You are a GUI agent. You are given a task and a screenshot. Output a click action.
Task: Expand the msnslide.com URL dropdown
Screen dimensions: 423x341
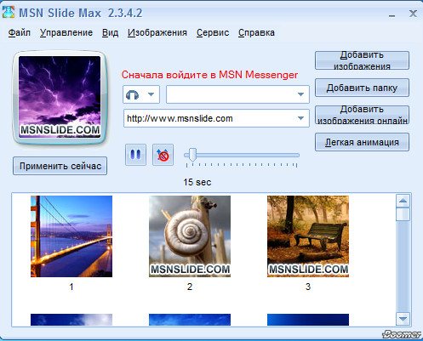coord(300,118)
